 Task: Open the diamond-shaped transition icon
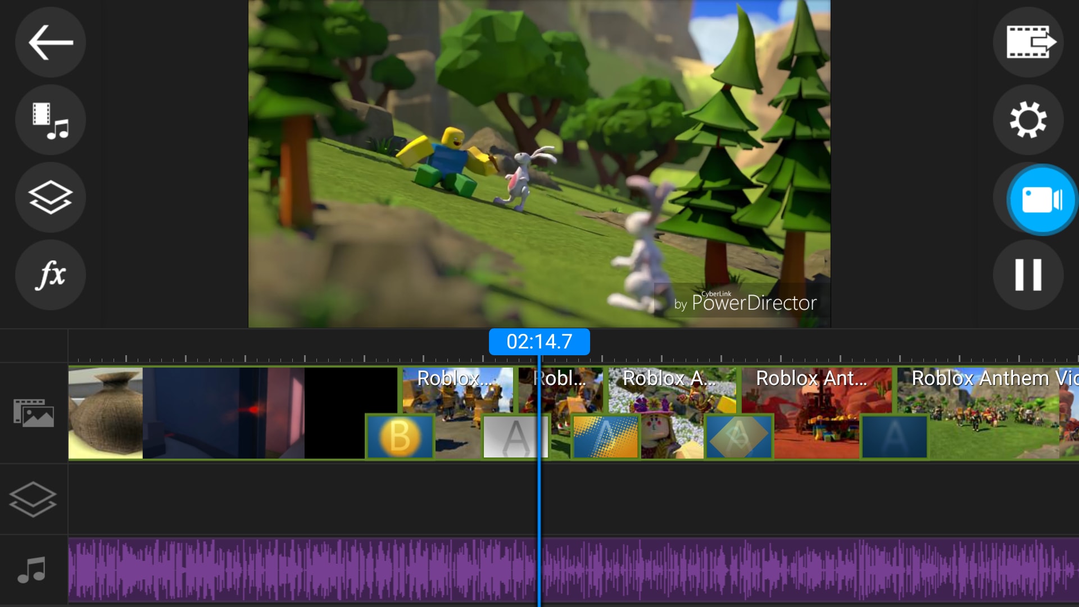coord(739,437)
